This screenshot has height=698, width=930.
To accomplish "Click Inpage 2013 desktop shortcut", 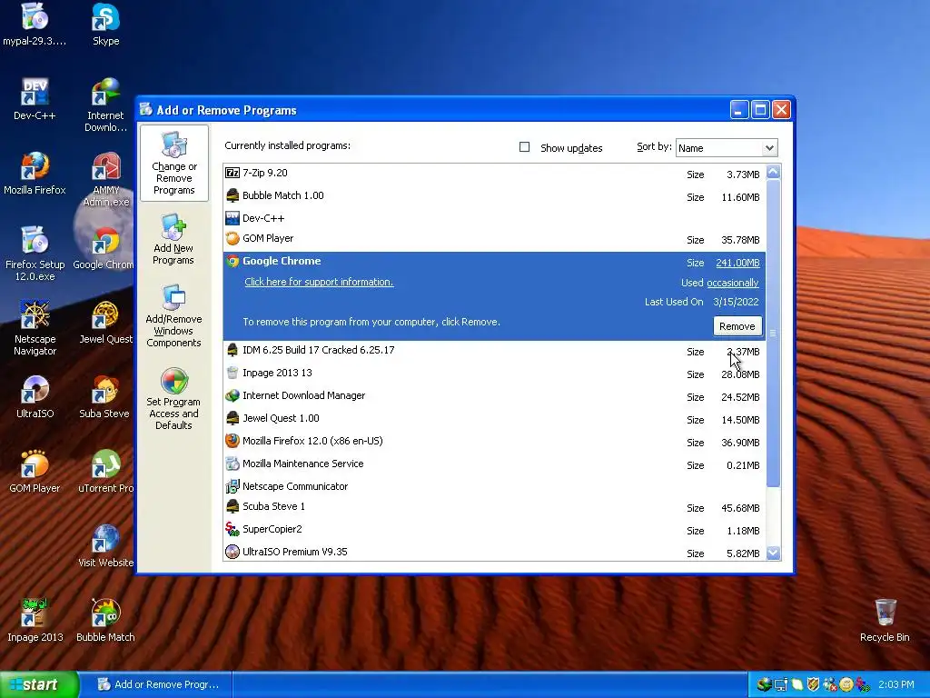I will (35, 620).
